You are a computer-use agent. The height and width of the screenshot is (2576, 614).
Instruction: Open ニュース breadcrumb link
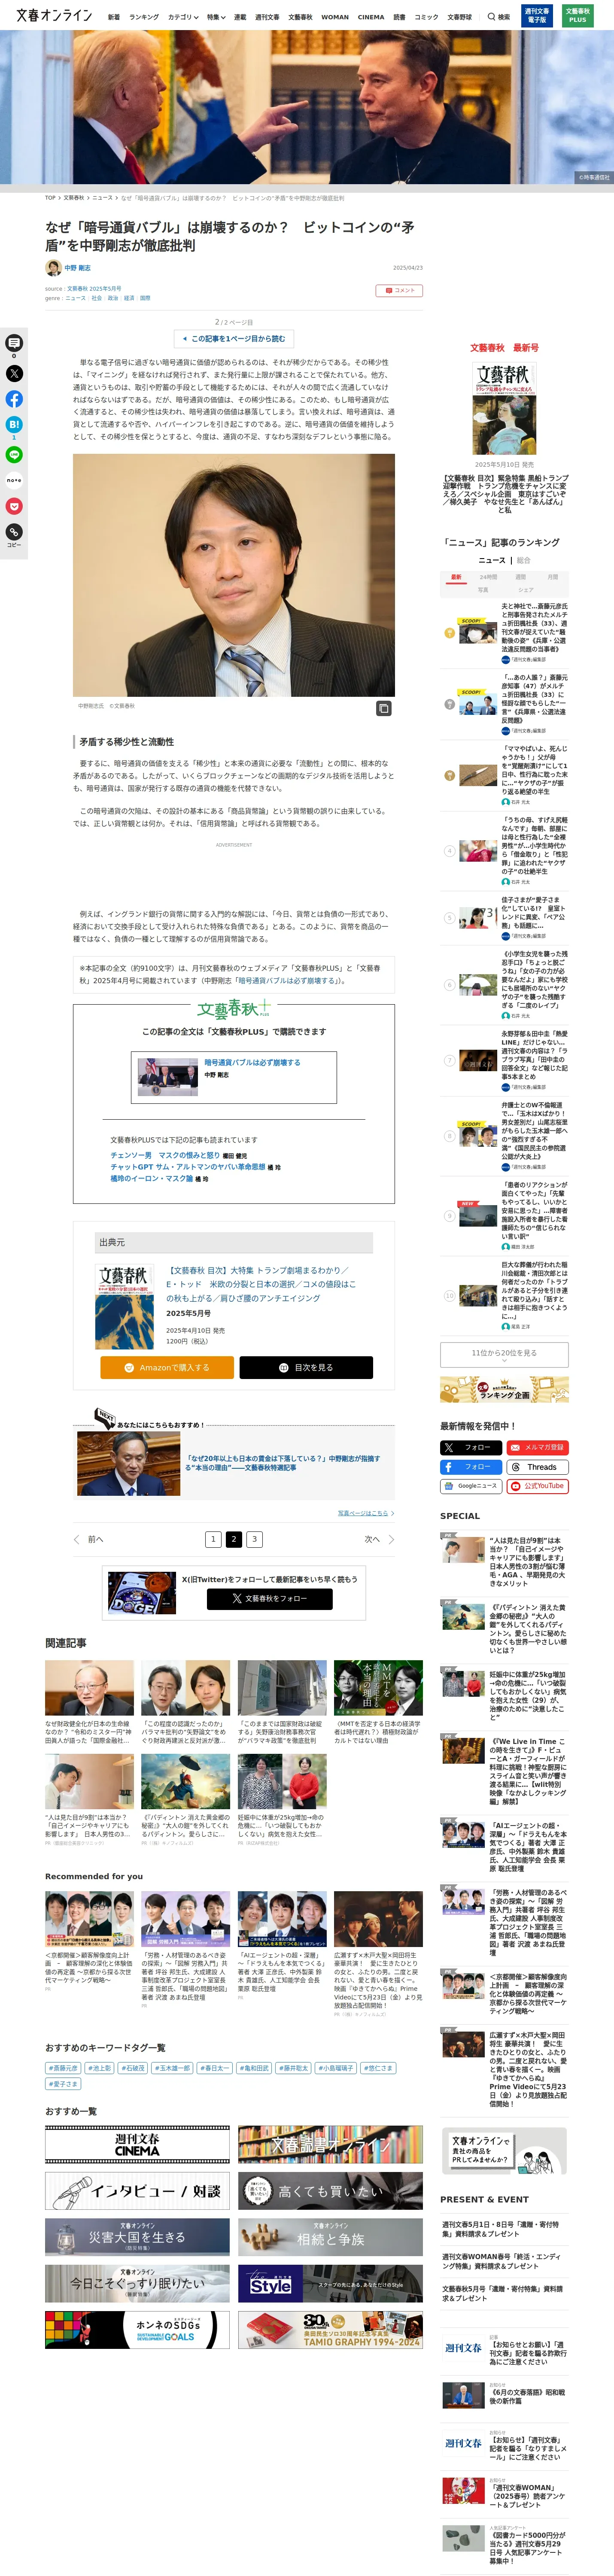coord(103,198)
